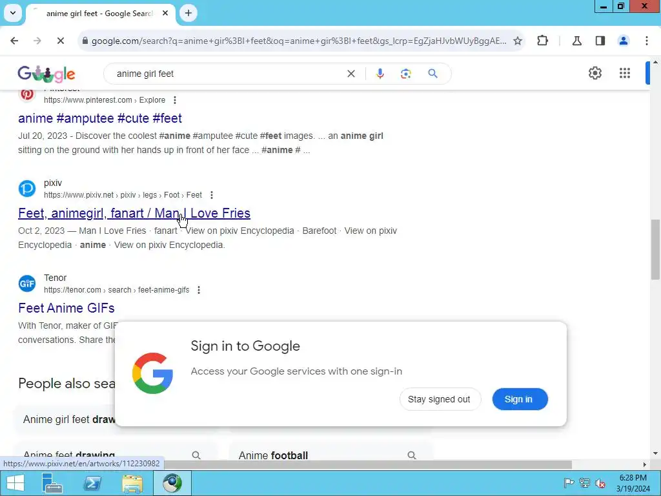Open the Tenor result options menu
Screen dimensions: 661x496
pos(199,290)
